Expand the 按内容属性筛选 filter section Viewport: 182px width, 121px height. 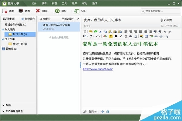click(13, 111)
